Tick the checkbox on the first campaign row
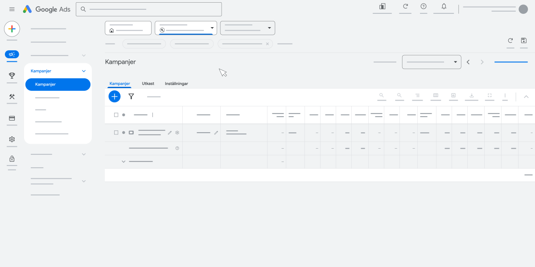The height and width of the screenshot is (267, 535). click(x=116, y=133)
